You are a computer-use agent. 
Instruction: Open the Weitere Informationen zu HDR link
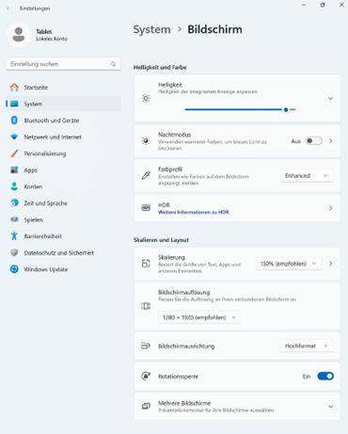click(194, 212)
